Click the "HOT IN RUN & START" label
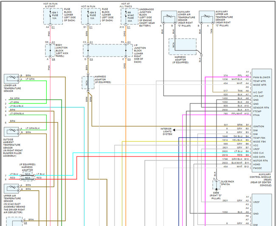The width and height of the screenshot is (276, 226). (50, 5)
